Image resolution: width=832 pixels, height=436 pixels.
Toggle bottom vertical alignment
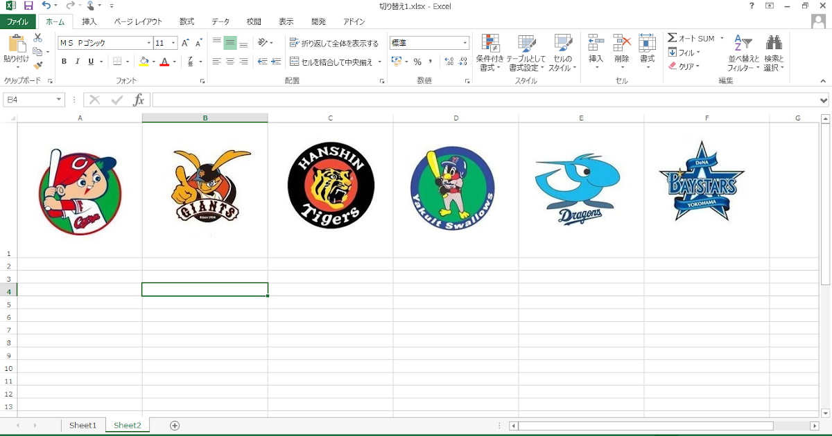(x=243, y=43)
